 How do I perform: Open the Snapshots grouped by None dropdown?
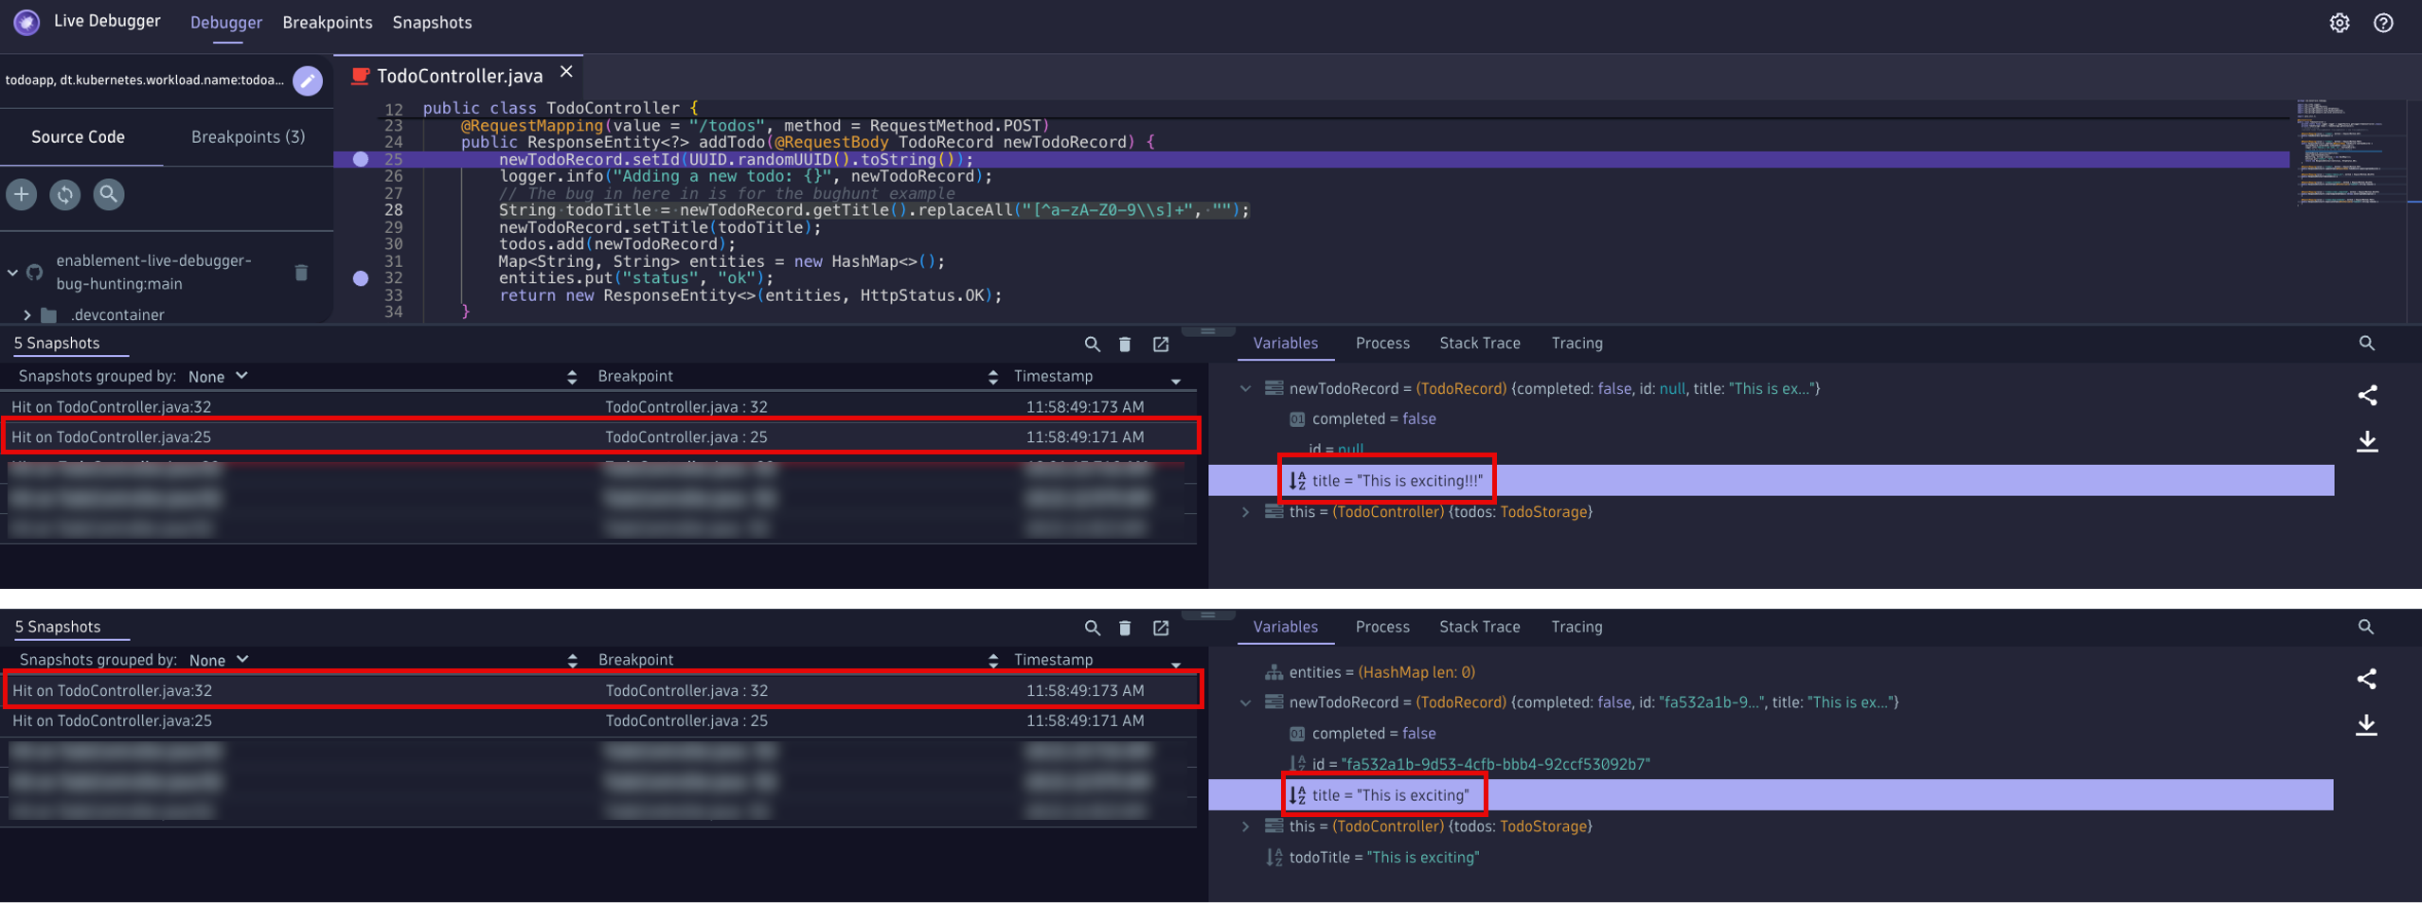click(218, 377)
